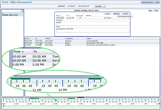Switch to the ORTHODONTIST tab
161x110 pixels.
click(x=84, y=6)
